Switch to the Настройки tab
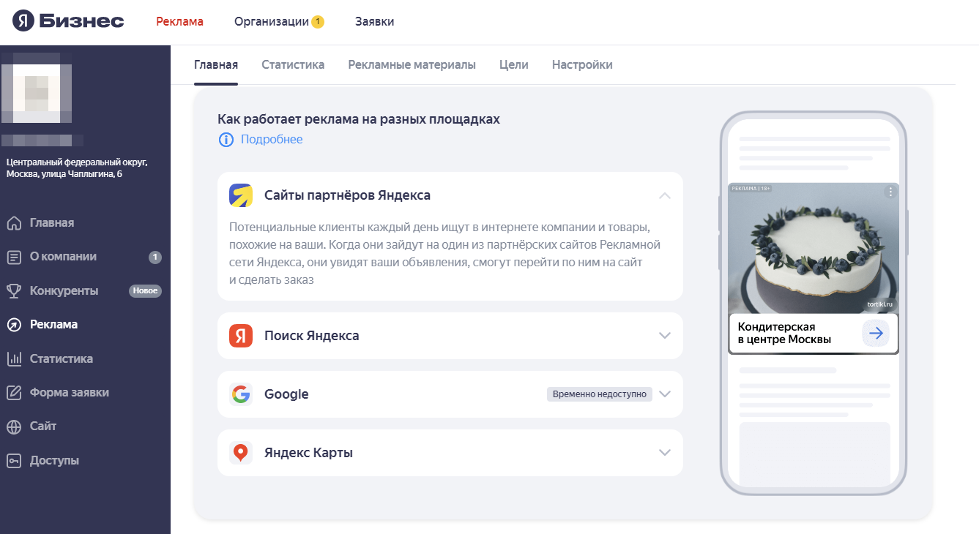 point(582,64)
